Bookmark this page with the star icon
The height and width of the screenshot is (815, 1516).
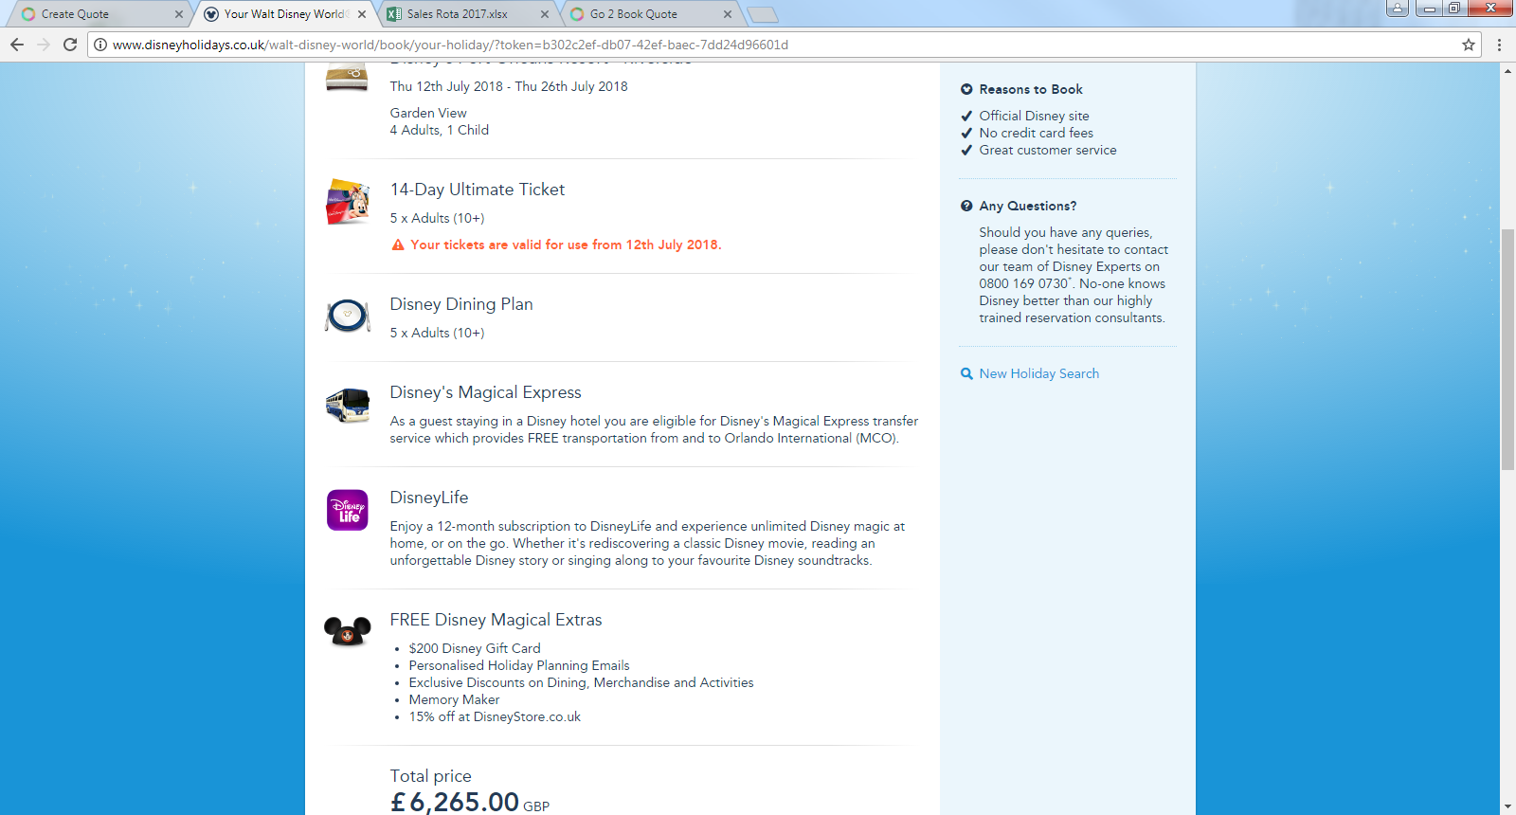[1469, 45]
